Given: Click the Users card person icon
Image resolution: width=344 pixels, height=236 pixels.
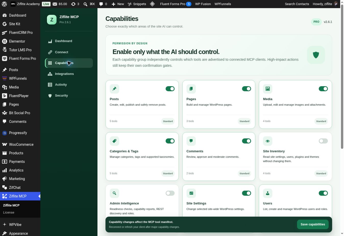Looking at the screenshot, I should point(268,193).
